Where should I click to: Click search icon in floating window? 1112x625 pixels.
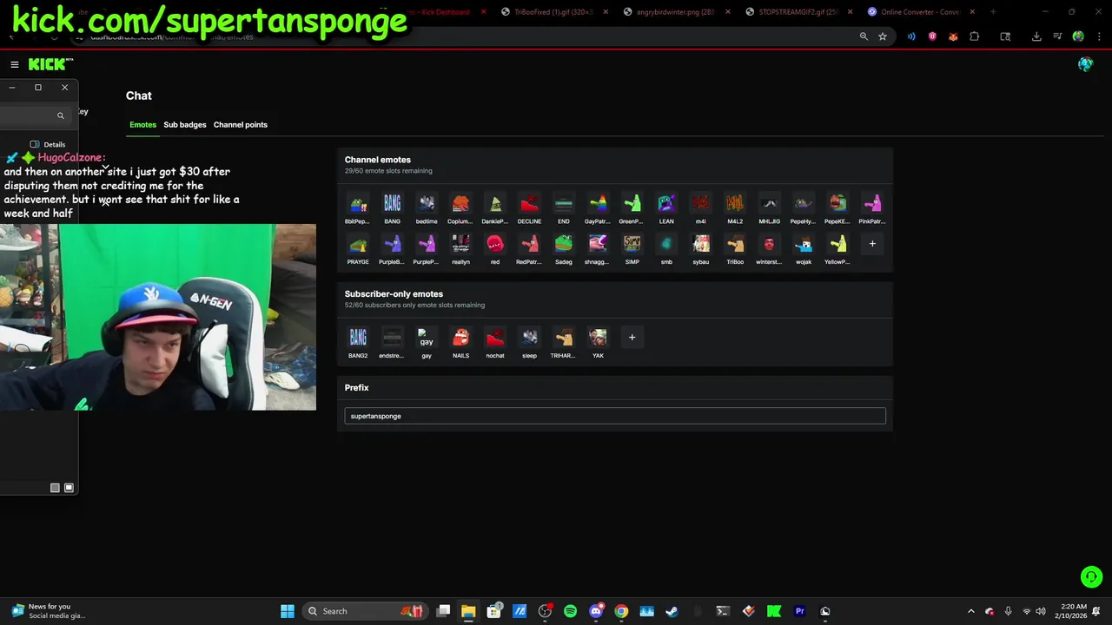(60, 115)
